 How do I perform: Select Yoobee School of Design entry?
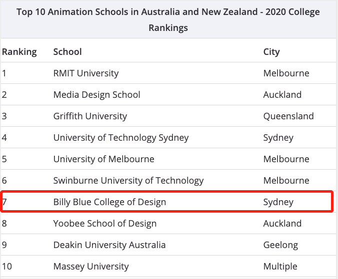[x=105, y=224]
